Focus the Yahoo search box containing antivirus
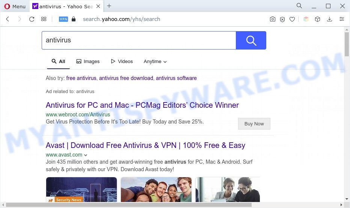This screenshot has width=350, height=208. coord(139,40)
